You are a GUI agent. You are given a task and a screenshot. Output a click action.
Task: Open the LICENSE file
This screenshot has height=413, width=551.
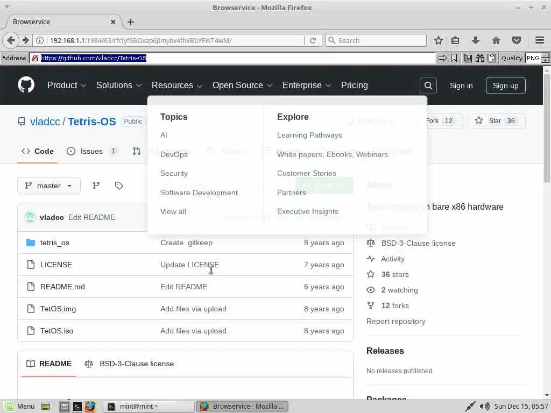coord(56,265)
